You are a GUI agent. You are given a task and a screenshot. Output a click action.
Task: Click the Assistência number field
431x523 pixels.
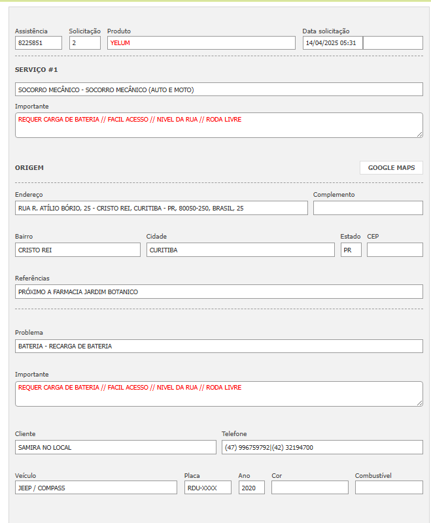[x=39, y=43]
